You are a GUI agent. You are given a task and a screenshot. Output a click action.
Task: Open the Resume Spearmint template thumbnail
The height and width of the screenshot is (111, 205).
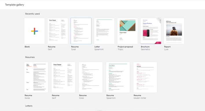[x=118, y=77]
